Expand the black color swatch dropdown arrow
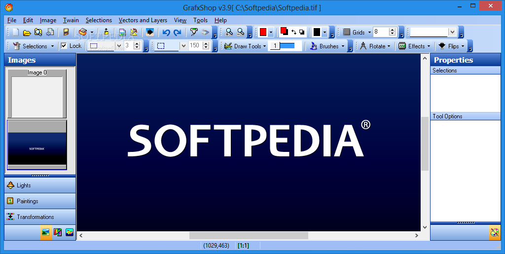This screenshot has height=254, width=505. point(325,32)
